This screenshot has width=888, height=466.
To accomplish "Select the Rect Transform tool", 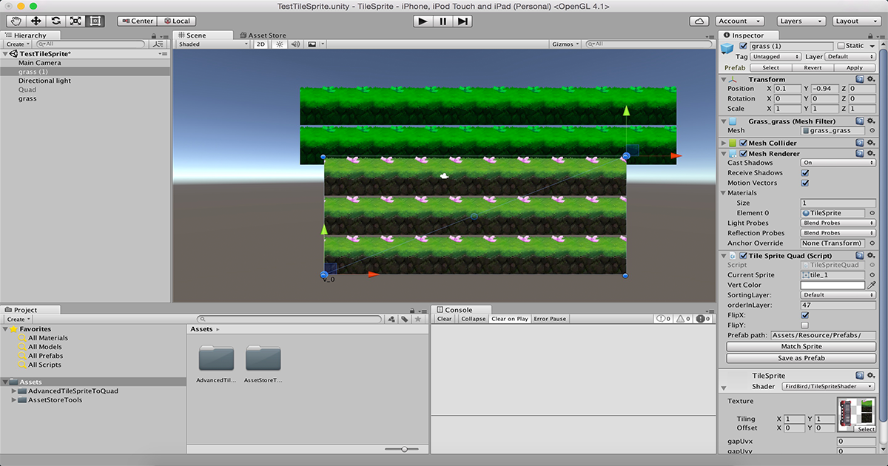I will [94, 20].
